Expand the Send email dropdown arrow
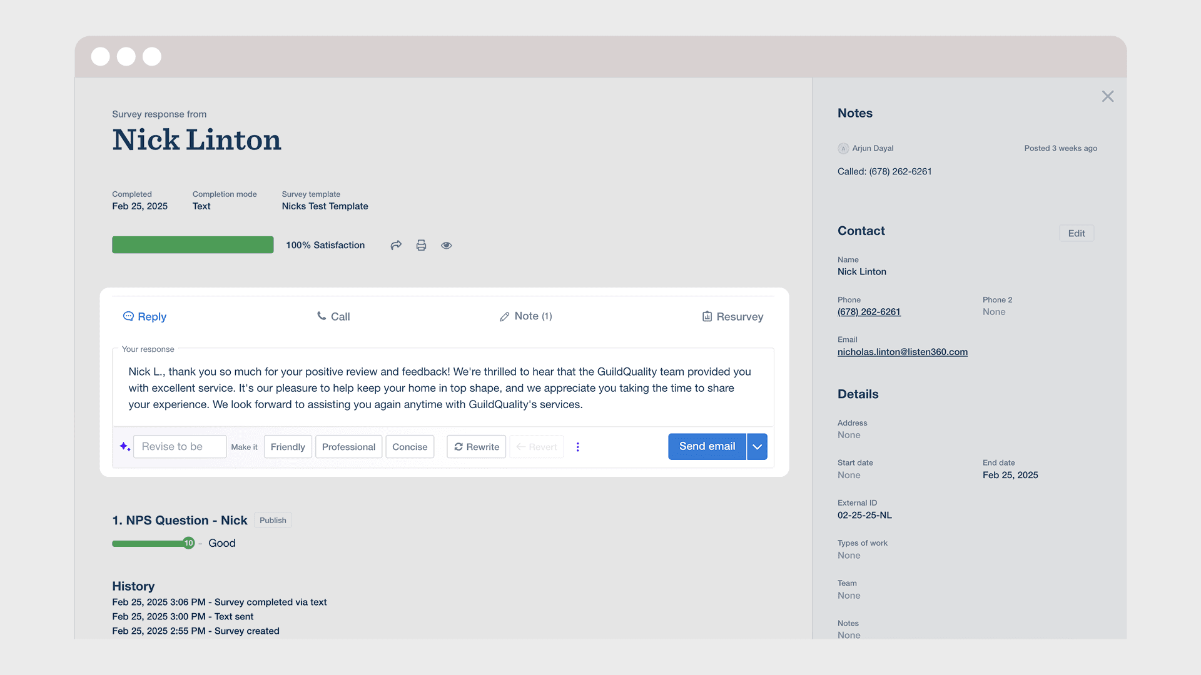The image size is (1201, 675). click(x=757, y=447)
